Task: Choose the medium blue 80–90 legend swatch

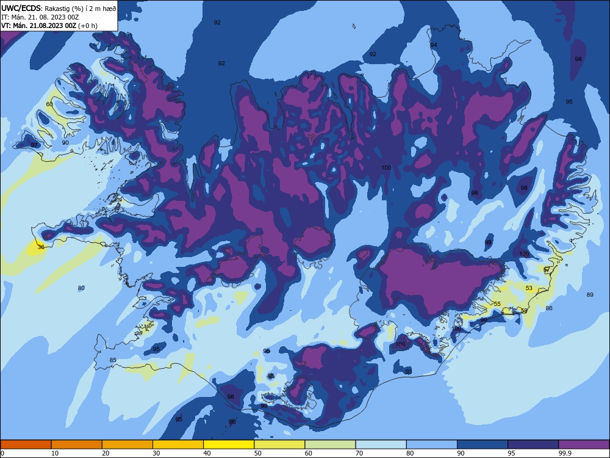Action: point(431,445)
